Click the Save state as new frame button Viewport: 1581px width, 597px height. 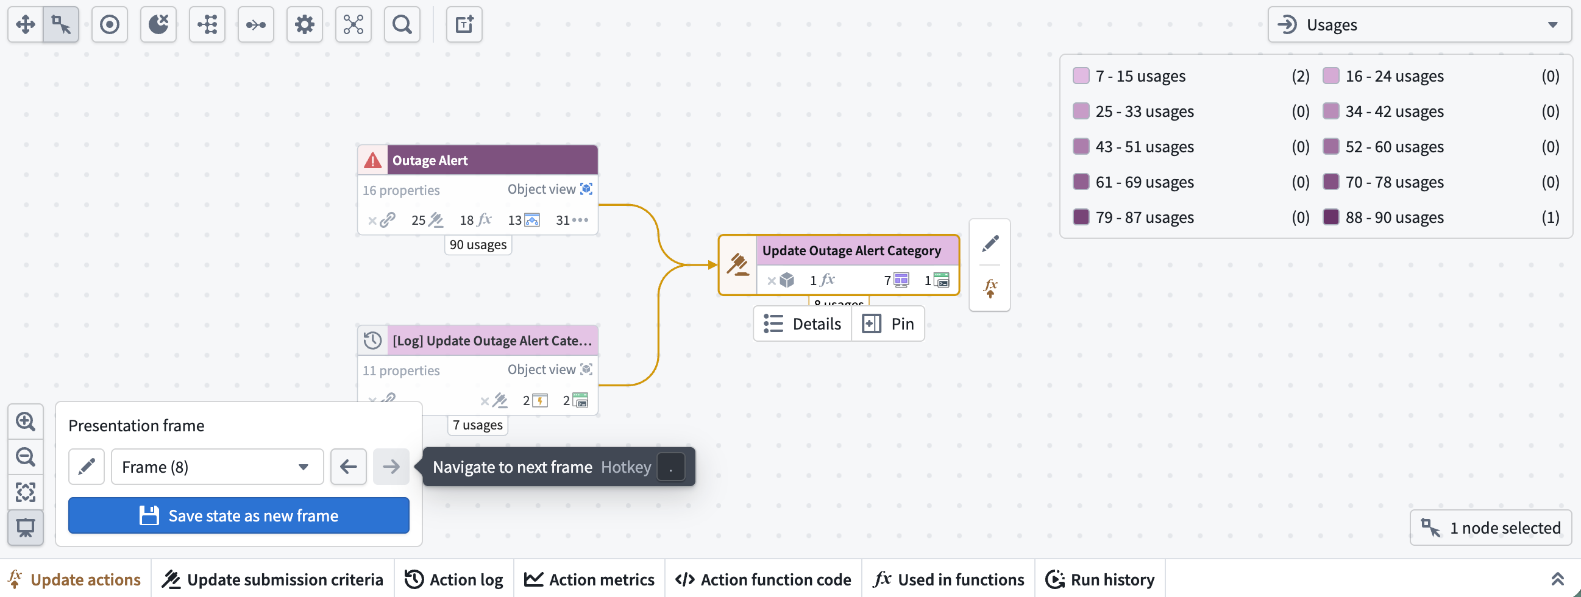[x=238, y=515]
